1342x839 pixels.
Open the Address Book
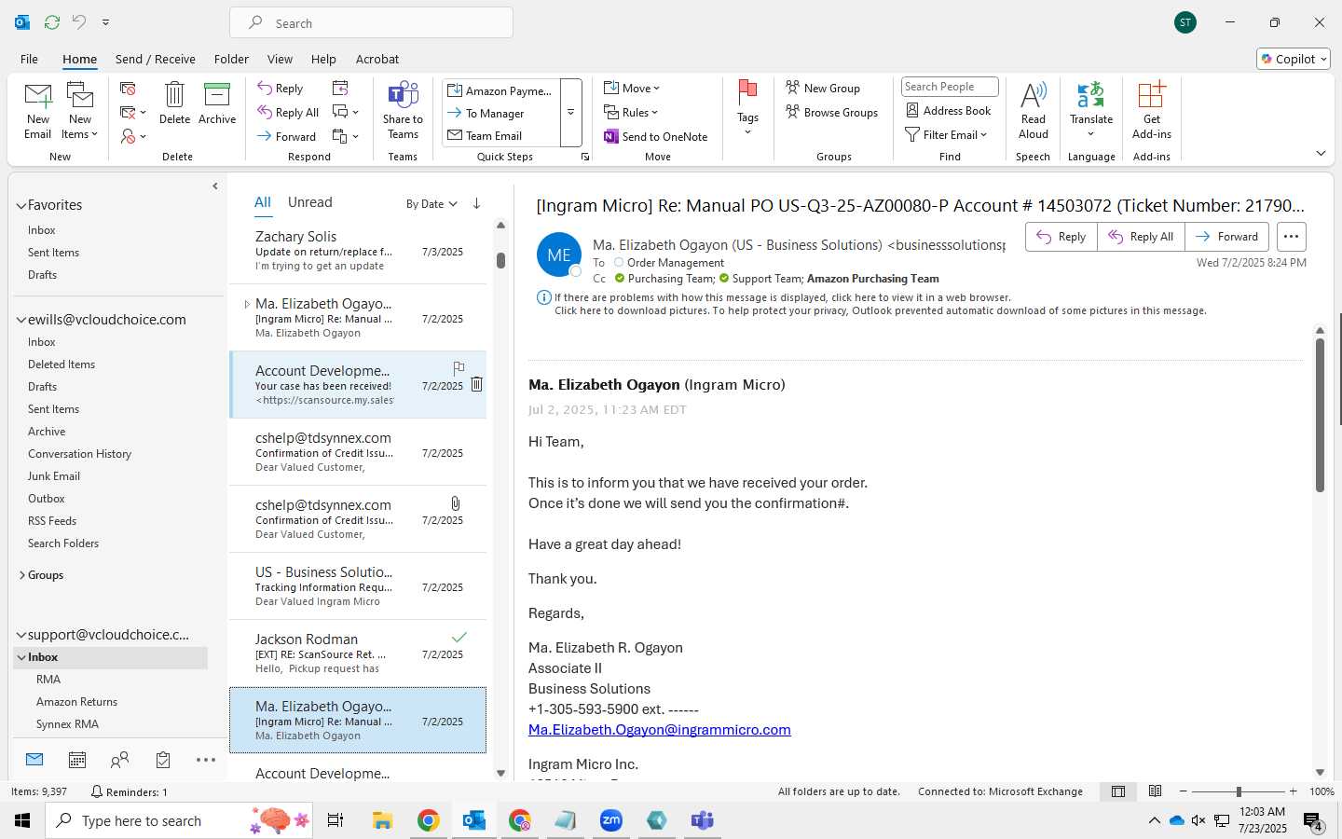tap(949, 110)
